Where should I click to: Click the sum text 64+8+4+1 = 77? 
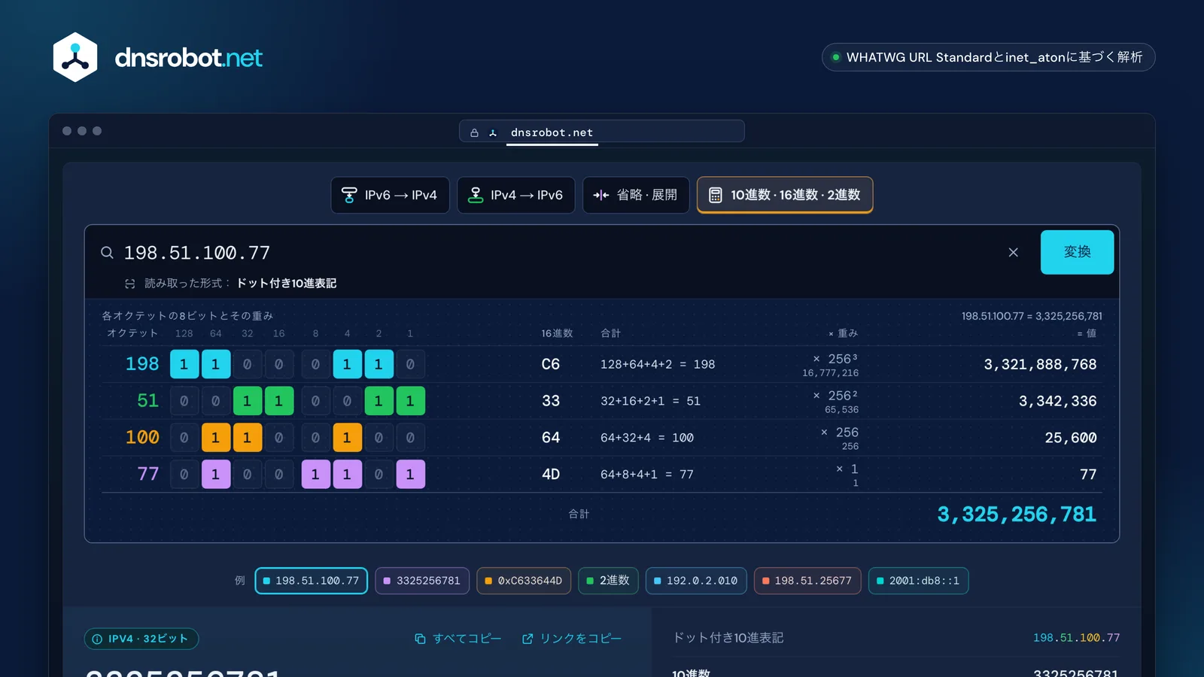tap(647, 474)
